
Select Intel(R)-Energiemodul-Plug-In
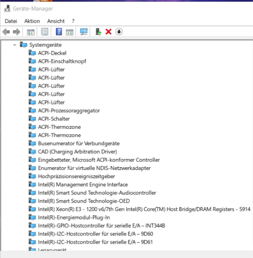tap(74, 217)
